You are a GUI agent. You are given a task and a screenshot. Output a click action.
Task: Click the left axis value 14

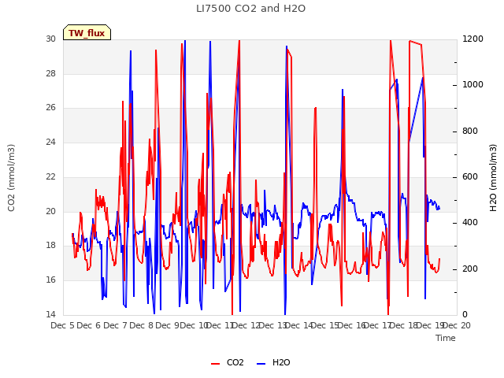pyautogui.click(x=50, y=314)
